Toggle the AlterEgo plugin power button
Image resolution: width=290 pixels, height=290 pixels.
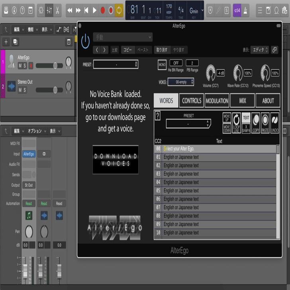(x=85, y=41)
